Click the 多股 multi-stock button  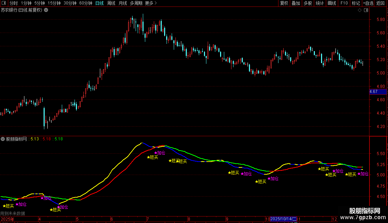pyautogui.click(x=308, y=3)
